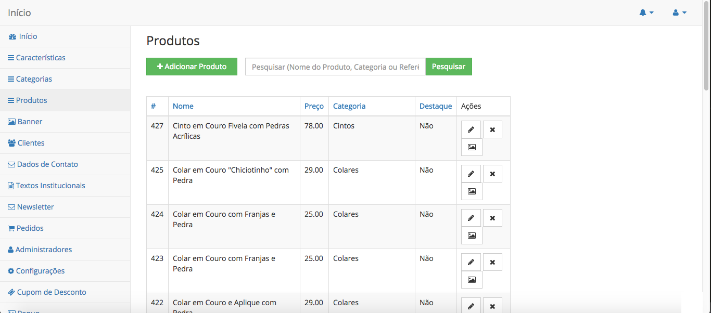Open Categorias in the sidebar
This screenshot has width=711, height=313.
click(34, 79)
